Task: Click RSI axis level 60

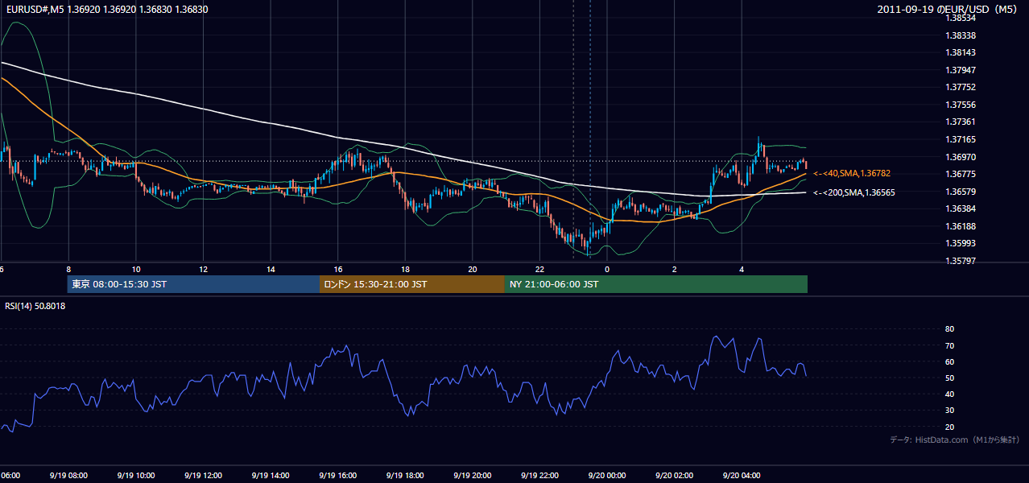Action: tap(949, 361)
